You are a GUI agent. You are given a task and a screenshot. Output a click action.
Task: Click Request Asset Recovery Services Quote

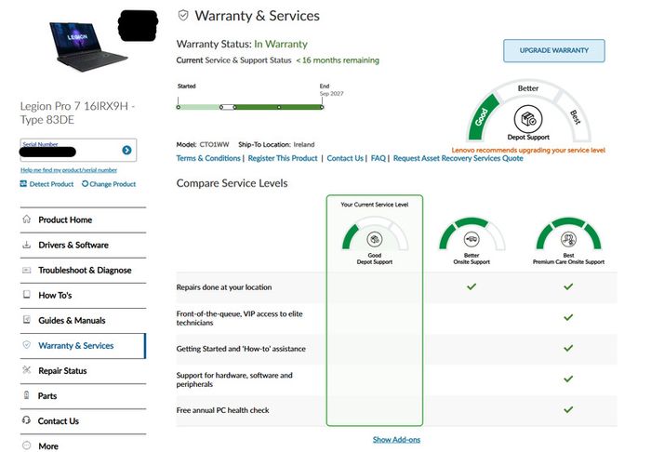(458, 158)
